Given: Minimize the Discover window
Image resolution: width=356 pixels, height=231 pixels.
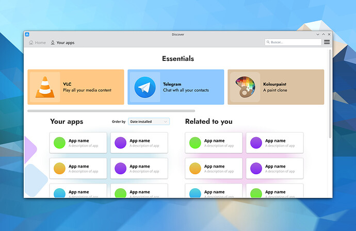Looking at the screenshot, I should point(318,35).
